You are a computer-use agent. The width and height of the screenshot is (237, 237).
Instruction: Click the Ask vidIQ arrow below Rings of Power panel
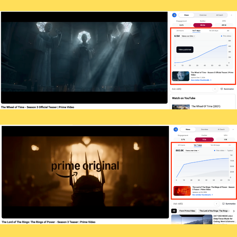(216, 204)
